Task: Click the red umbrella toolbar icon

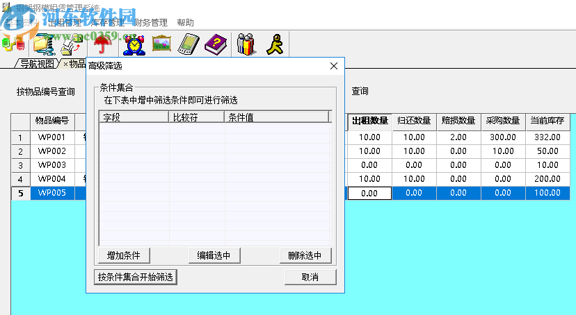Action: click(102, 44)
